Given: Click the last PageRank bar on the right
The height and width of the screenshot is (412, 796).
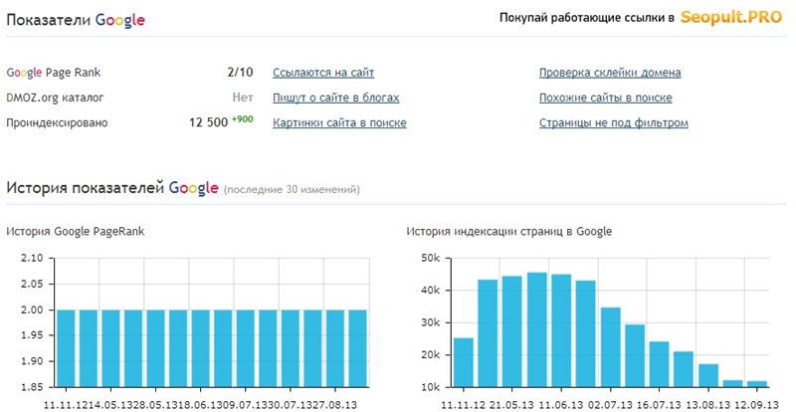Looking at the screenshot, I should [x=358, y=348].
